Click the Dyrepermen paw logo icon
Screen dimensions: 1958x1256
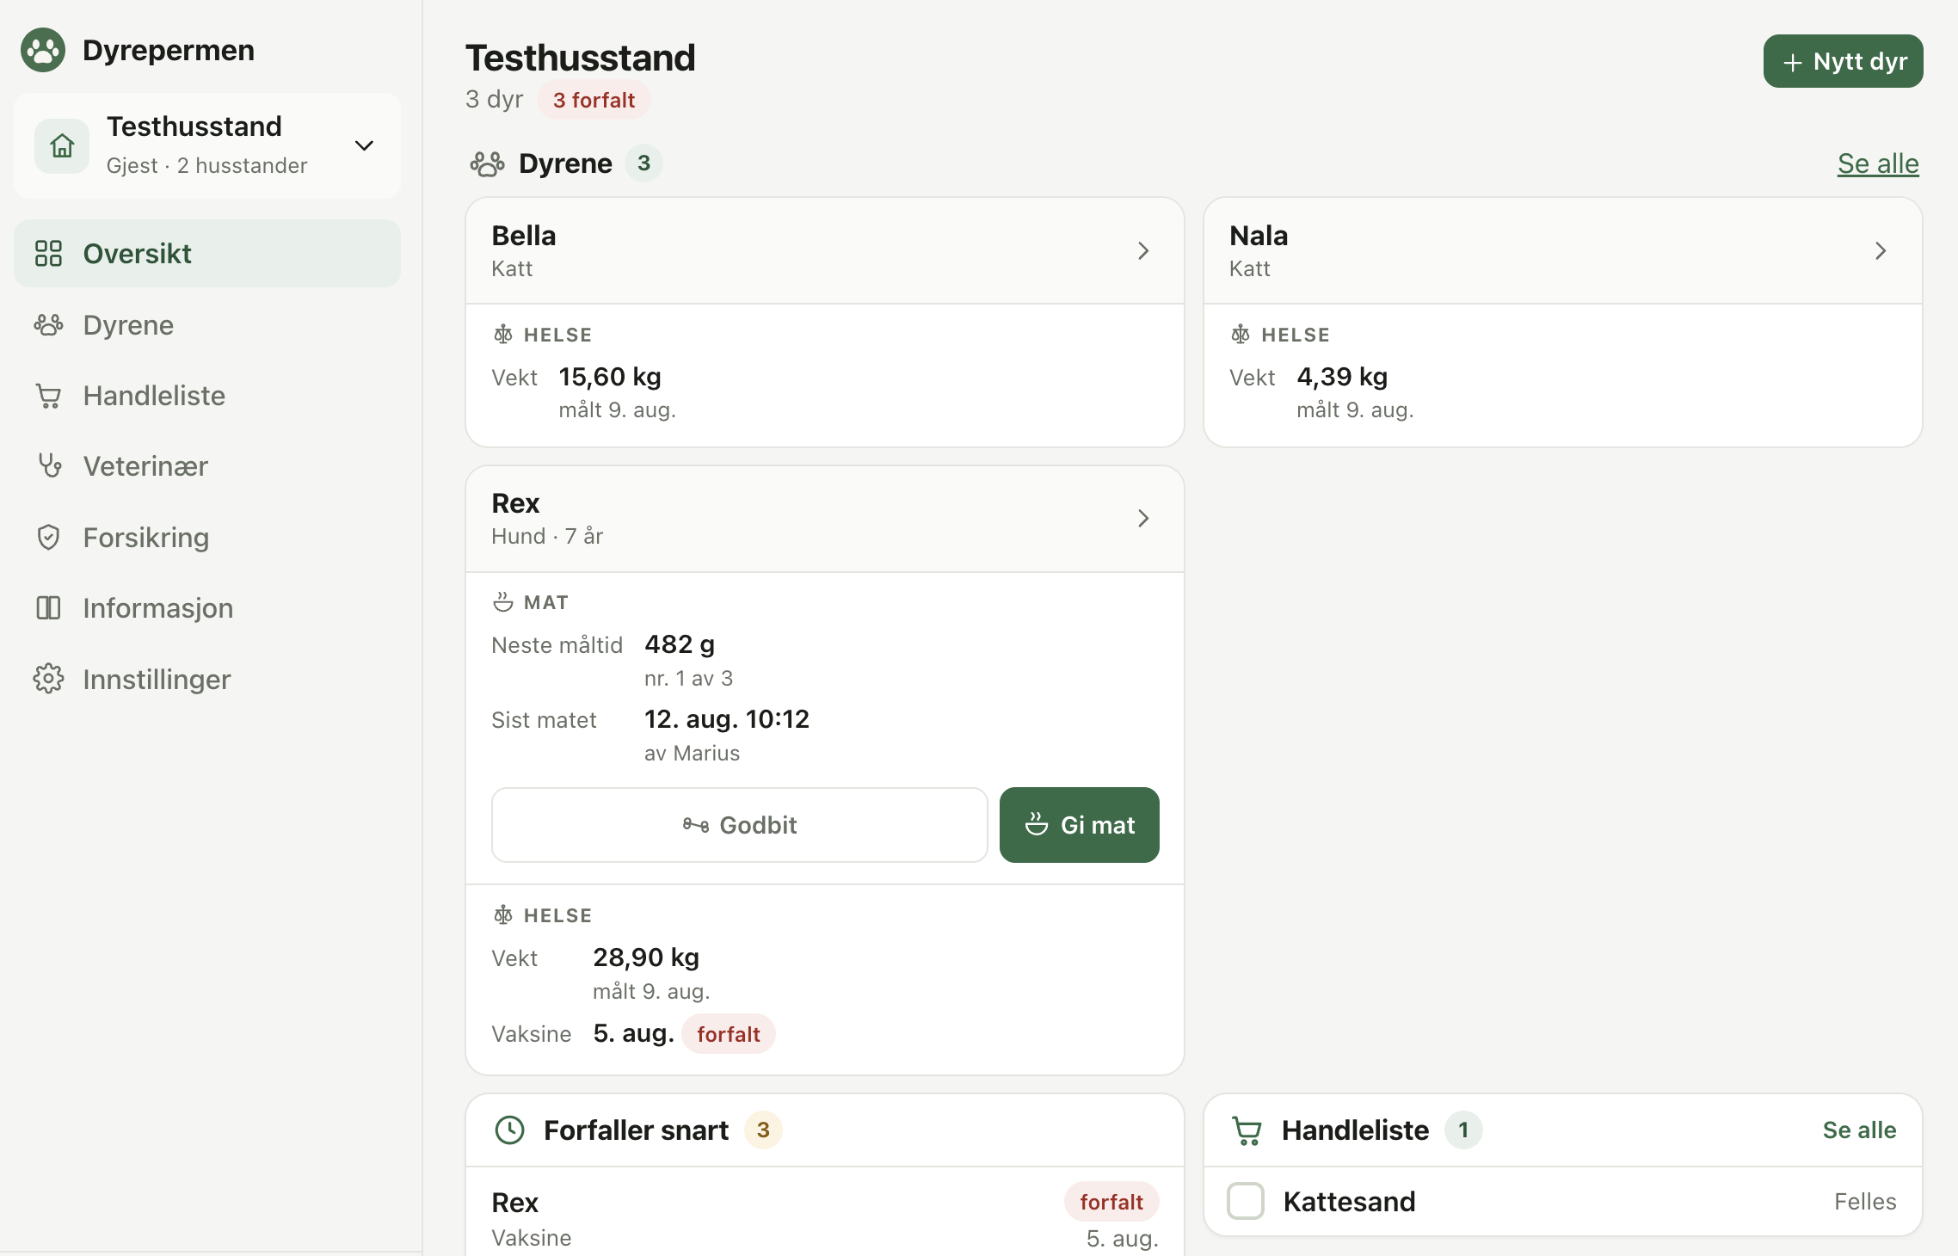(43, 50)
